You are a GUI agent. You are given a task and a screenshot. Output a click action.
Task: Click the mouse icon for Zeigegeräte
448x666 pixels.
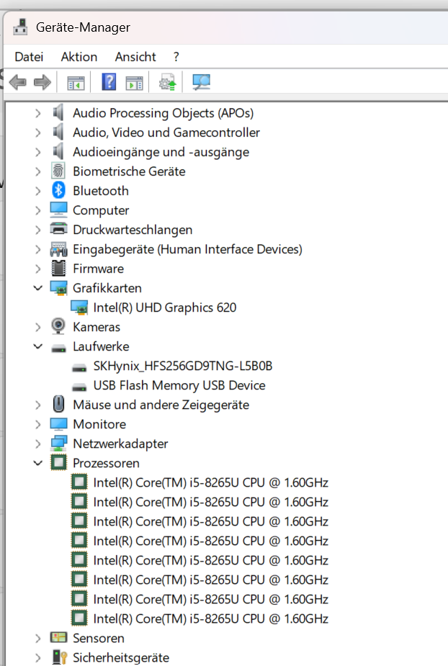58,404
